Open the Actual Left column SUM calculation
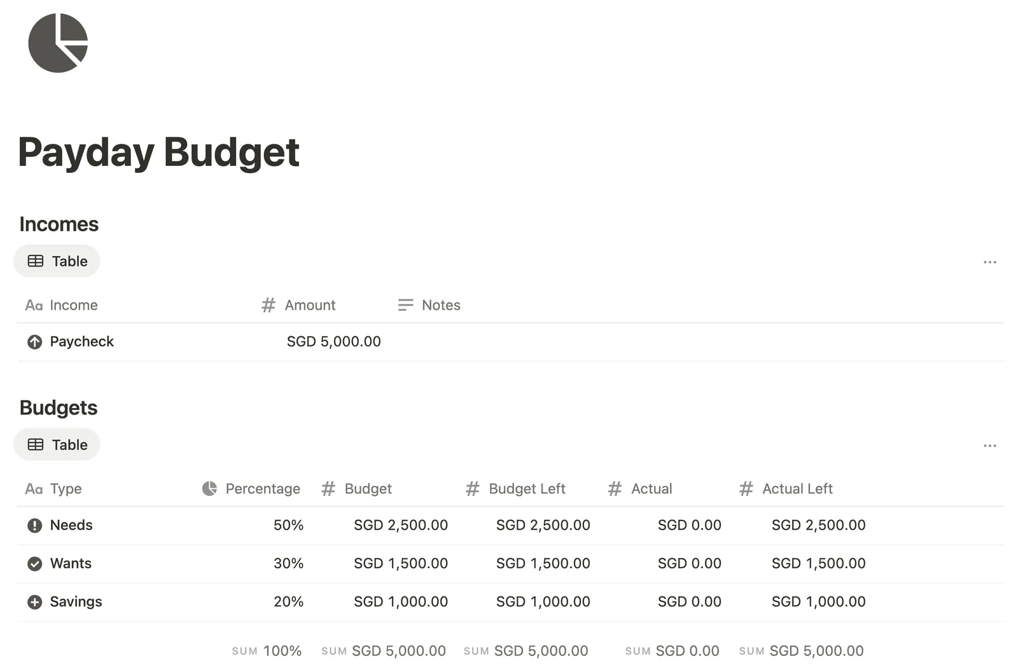Image resolution: width=1018 pixels, height=672 pixels. pyautogui.click(x=801, y=651)
